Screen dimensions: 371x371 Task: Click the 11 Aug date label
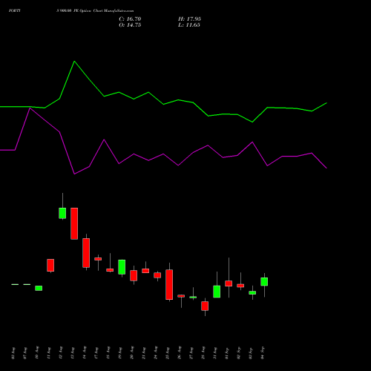click(x=49, y=353)
